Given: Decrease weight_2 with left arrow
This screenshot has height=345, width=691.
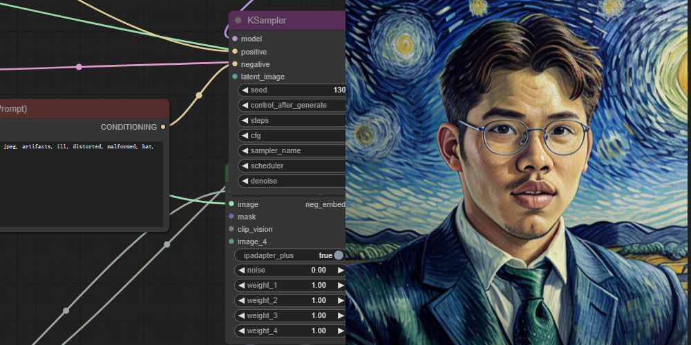Looking at the screenshot, I should (x=241, y=301).
